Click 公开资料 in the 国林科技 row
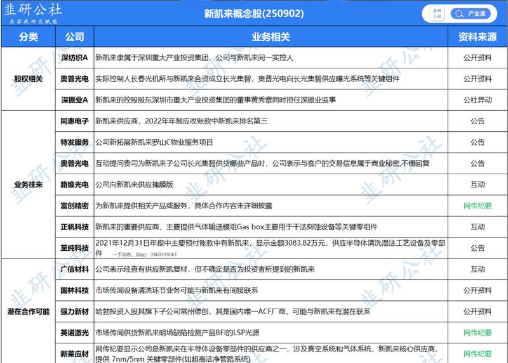Viewport: 508px width, 363px height. point(478,290)
